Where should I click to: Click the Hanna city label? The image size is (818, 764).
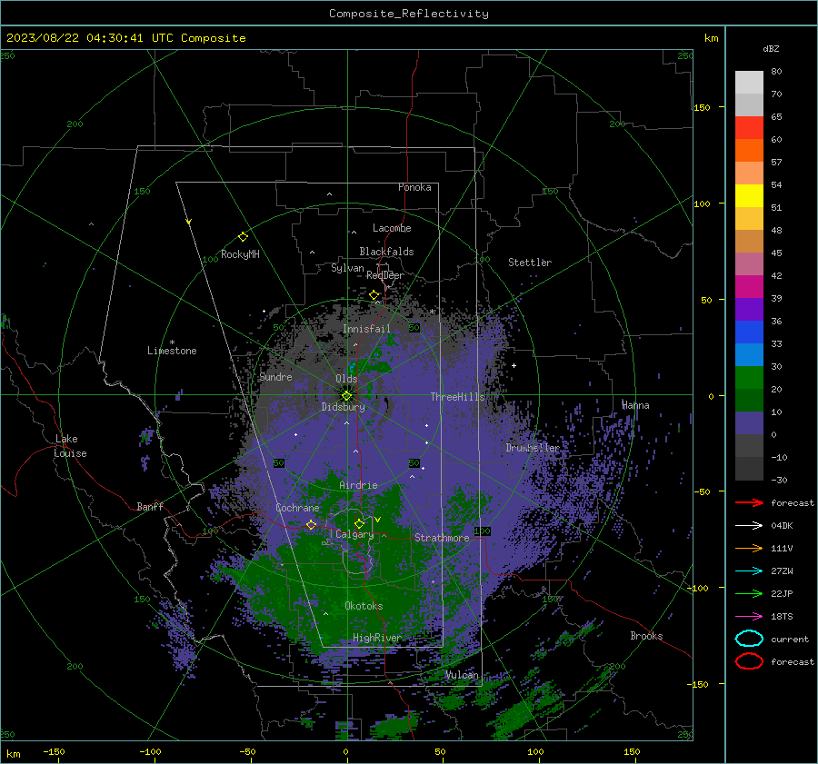[635, 405]
